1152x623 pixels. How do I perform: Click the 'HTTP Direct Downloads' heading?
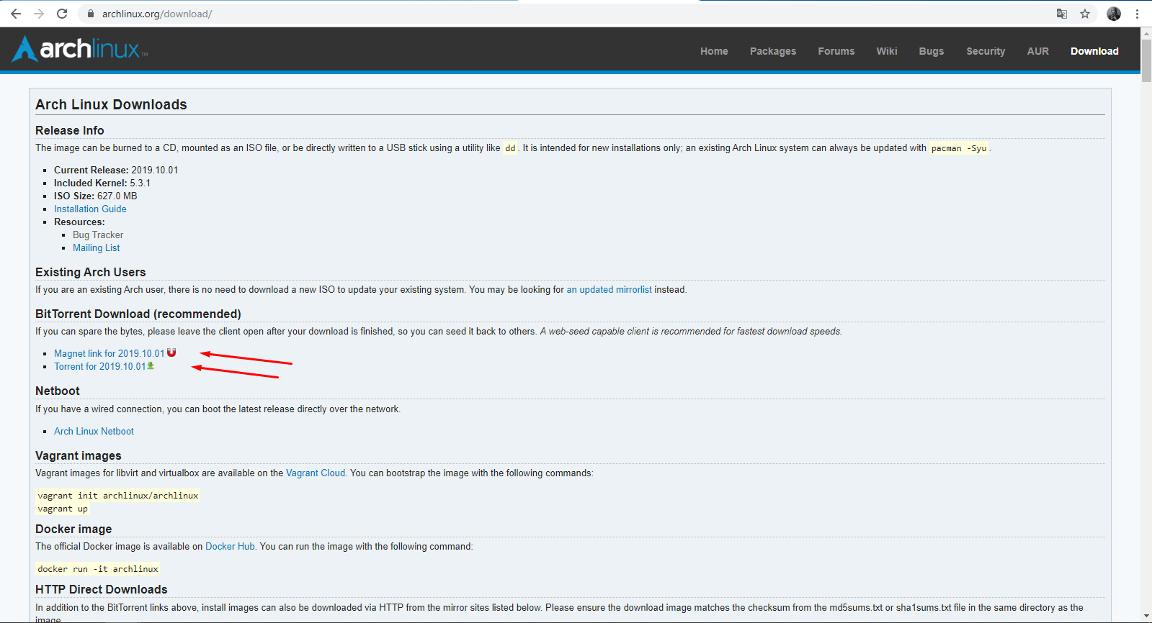(x=102, y=589)
